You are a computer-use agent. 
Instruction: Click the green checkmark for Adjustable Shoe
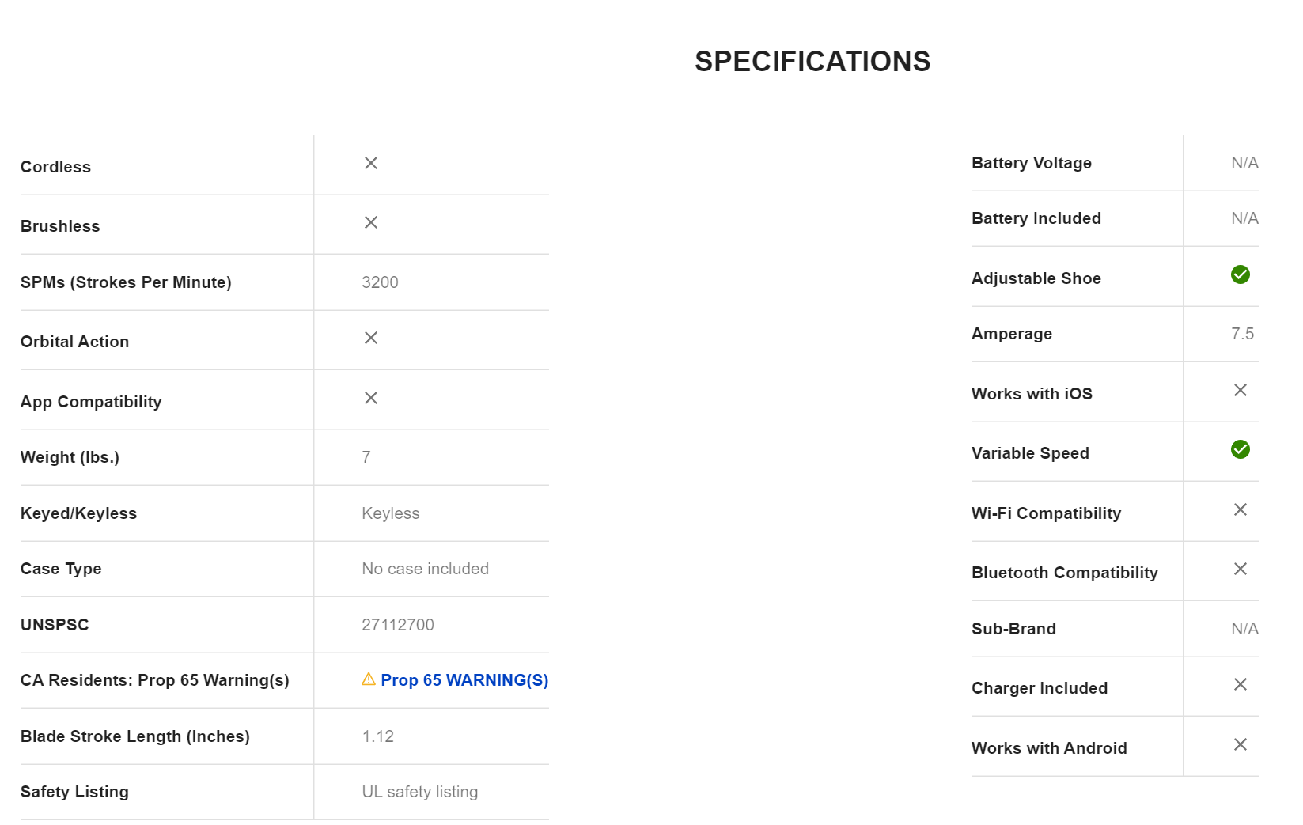pos(1240,274)
